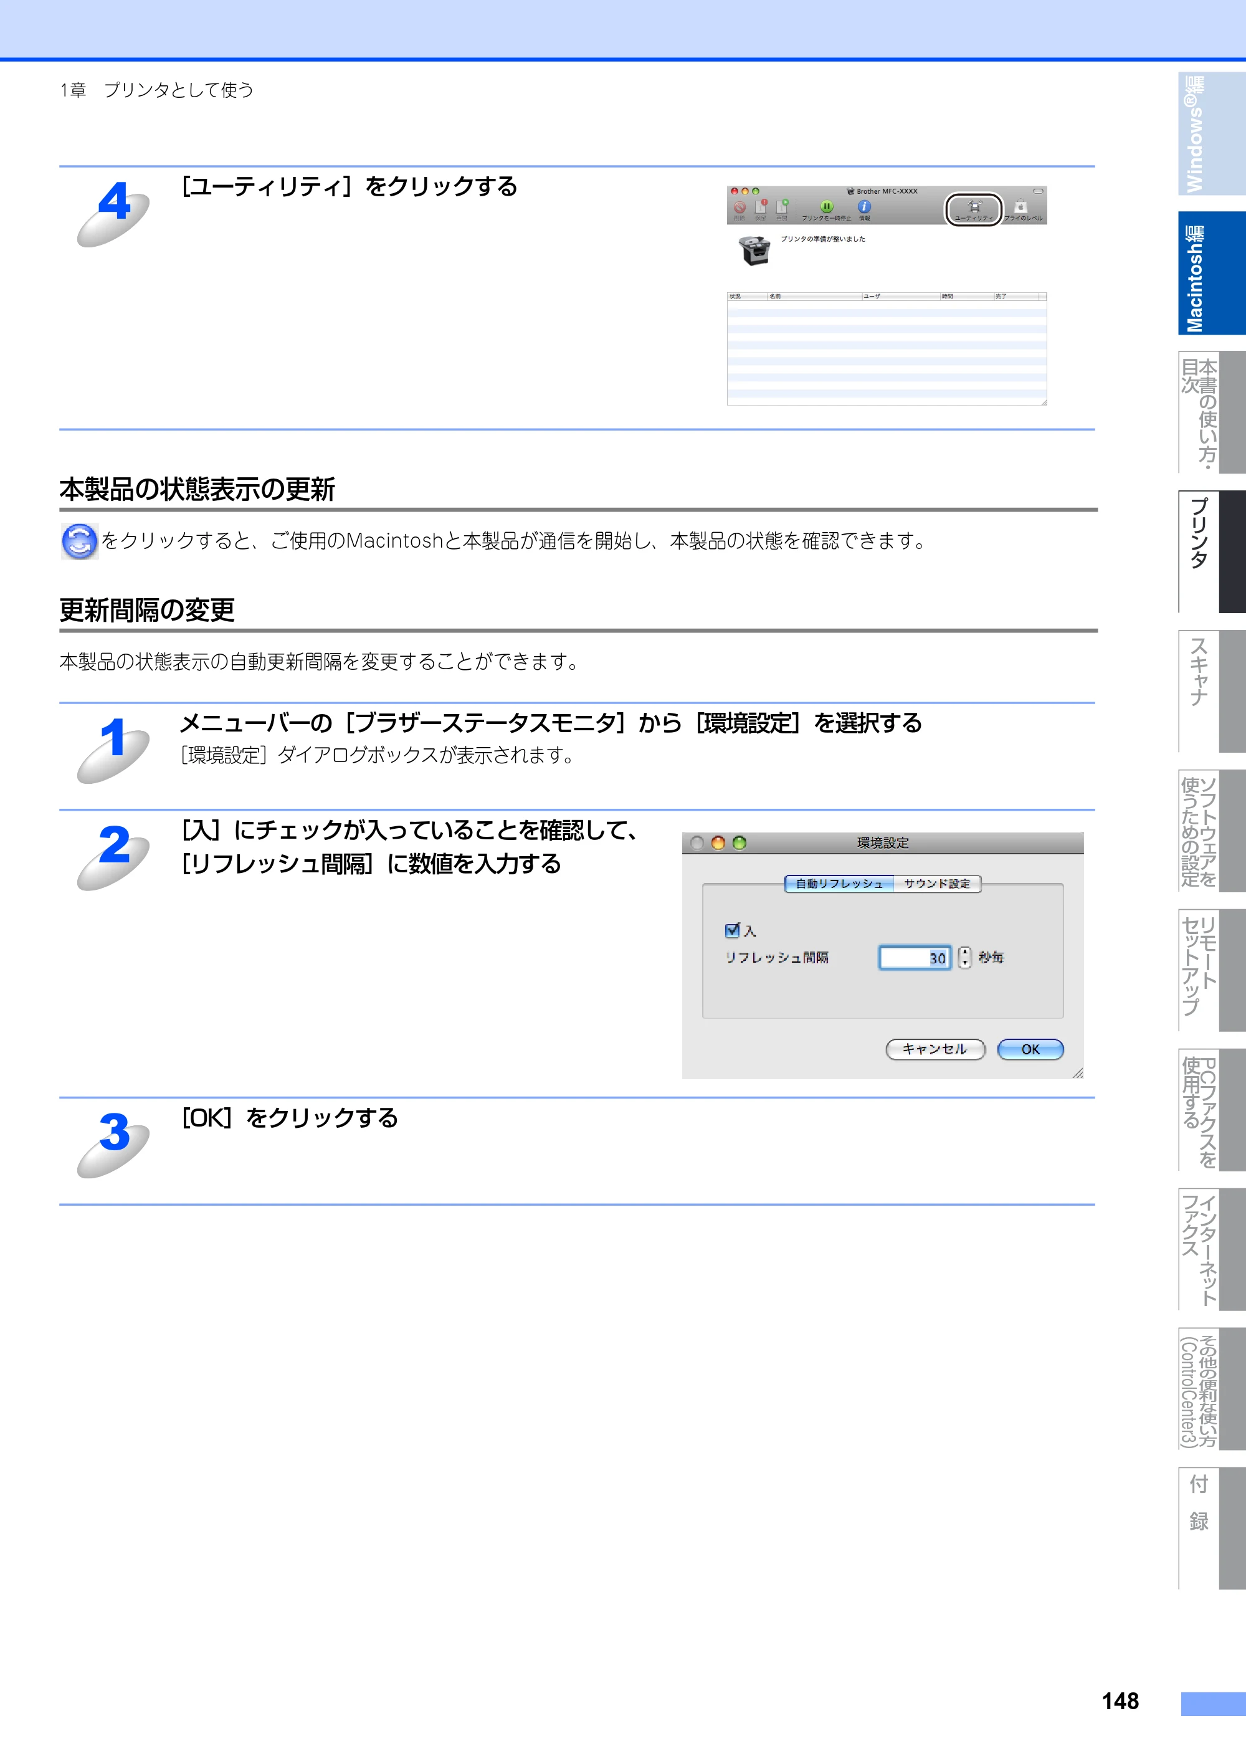Viewport: 1246px width, 1764px height.
Task: Click the Supply Levels (サプライのレベル) icon
Action: 1022,209
